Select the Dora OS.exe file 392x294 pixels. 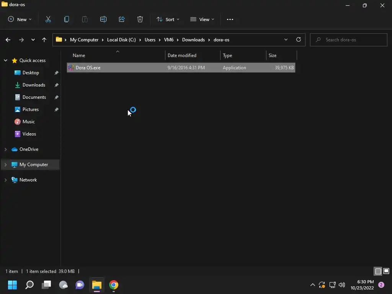tap(181, 67)
